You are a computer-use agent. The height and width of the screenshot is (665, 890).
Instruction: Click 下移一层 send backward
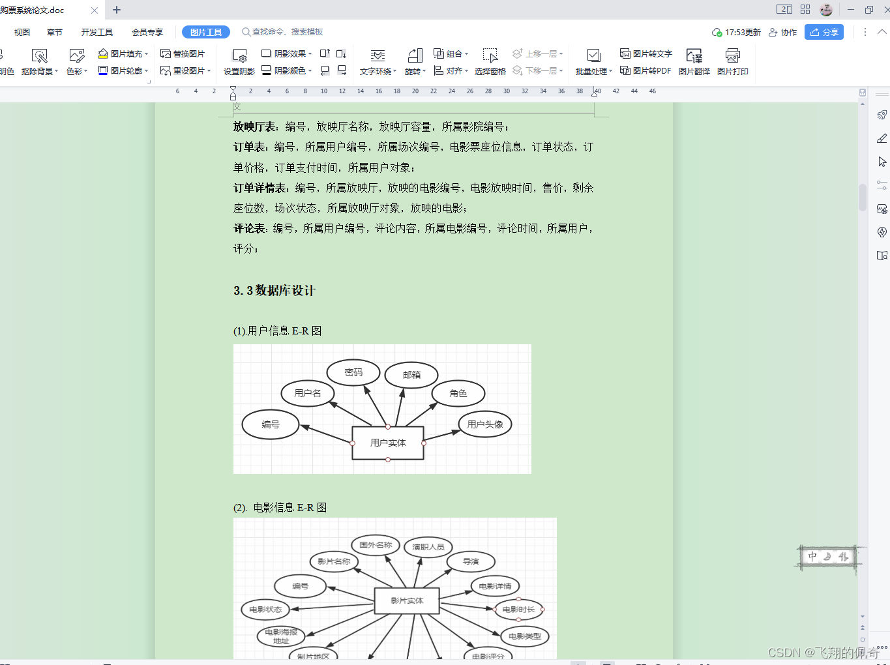tap(537, 70)
